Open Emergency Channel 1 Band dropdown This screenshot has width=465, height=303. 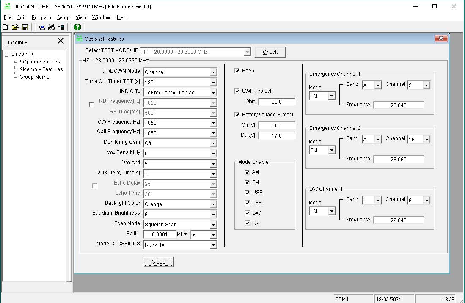tap(378, 85)
